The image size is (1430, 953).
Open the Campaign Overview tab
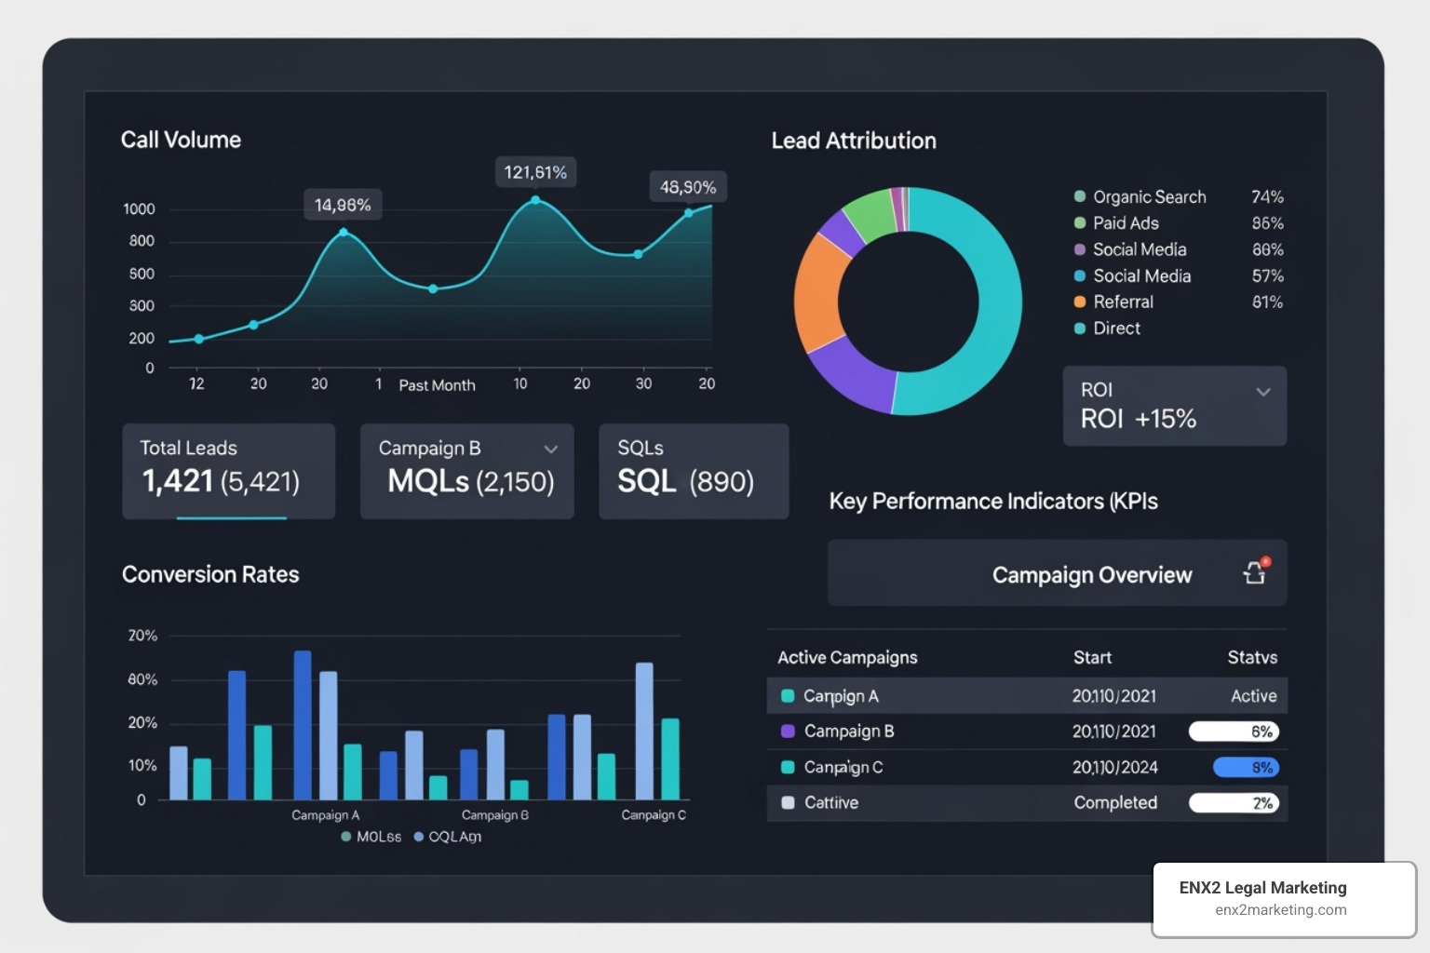pos(1091,574)
